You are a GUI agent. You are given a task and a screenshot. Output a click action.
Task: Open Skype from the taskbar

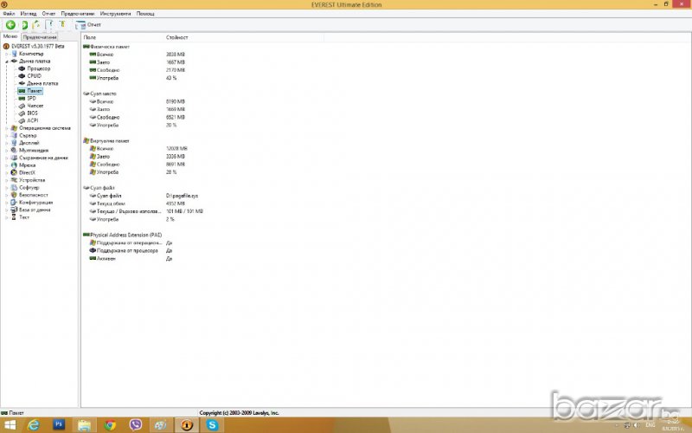212,424
